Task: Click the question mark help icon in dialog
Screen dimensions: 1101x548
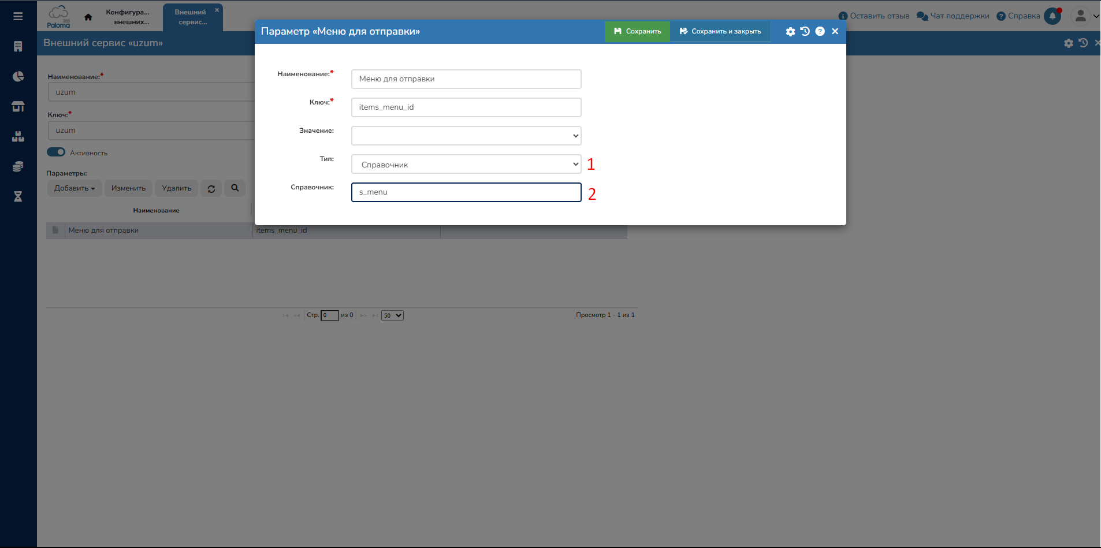Action: pos(820,32)
